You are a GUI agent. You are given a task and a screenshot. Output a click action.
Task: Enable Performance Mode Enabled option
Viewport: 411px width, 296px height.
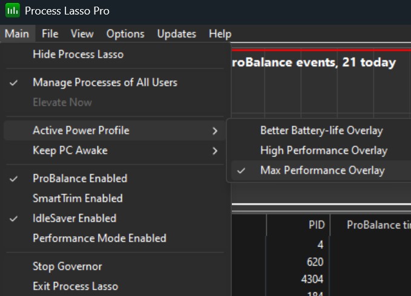(x=99, y=238)
